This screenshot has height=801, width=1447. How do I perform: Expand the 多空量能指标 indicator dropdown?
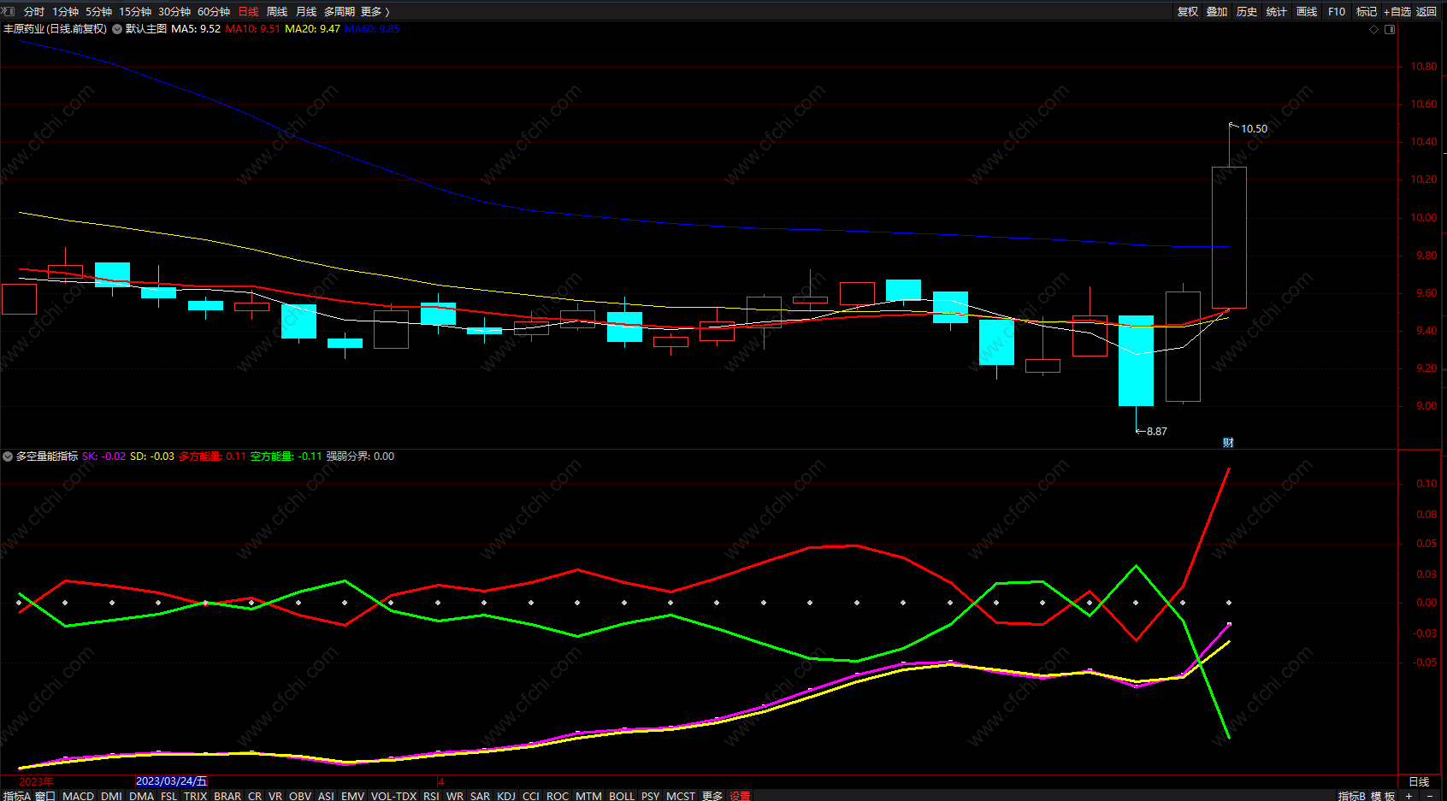(8, 456)
